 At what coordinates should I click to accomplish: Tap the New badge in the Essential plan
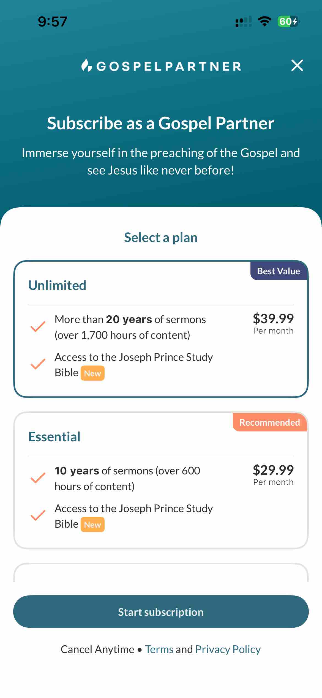pos(92,525)
